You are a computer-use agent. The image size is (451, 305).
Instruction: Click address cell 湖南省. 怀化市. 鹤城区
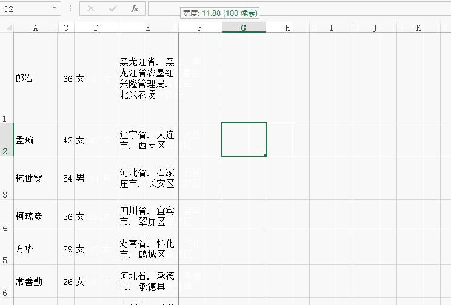tap(148, 249)
